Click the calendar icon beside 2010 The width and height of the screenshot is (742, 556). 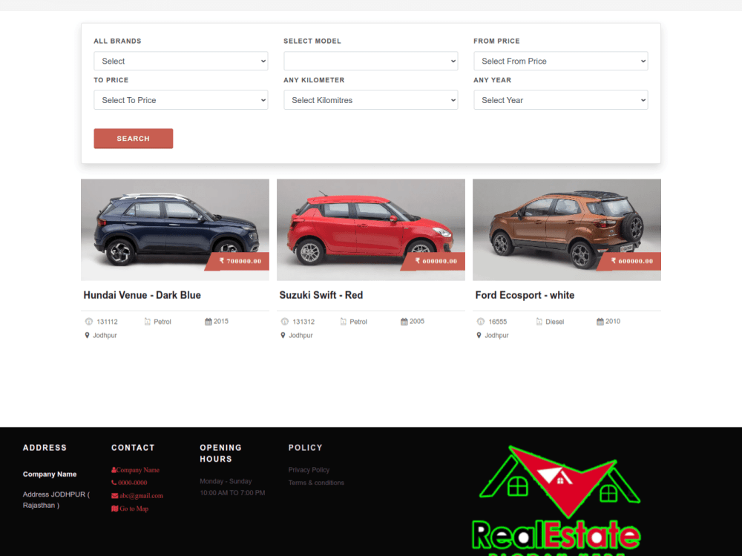coord(600,322)
